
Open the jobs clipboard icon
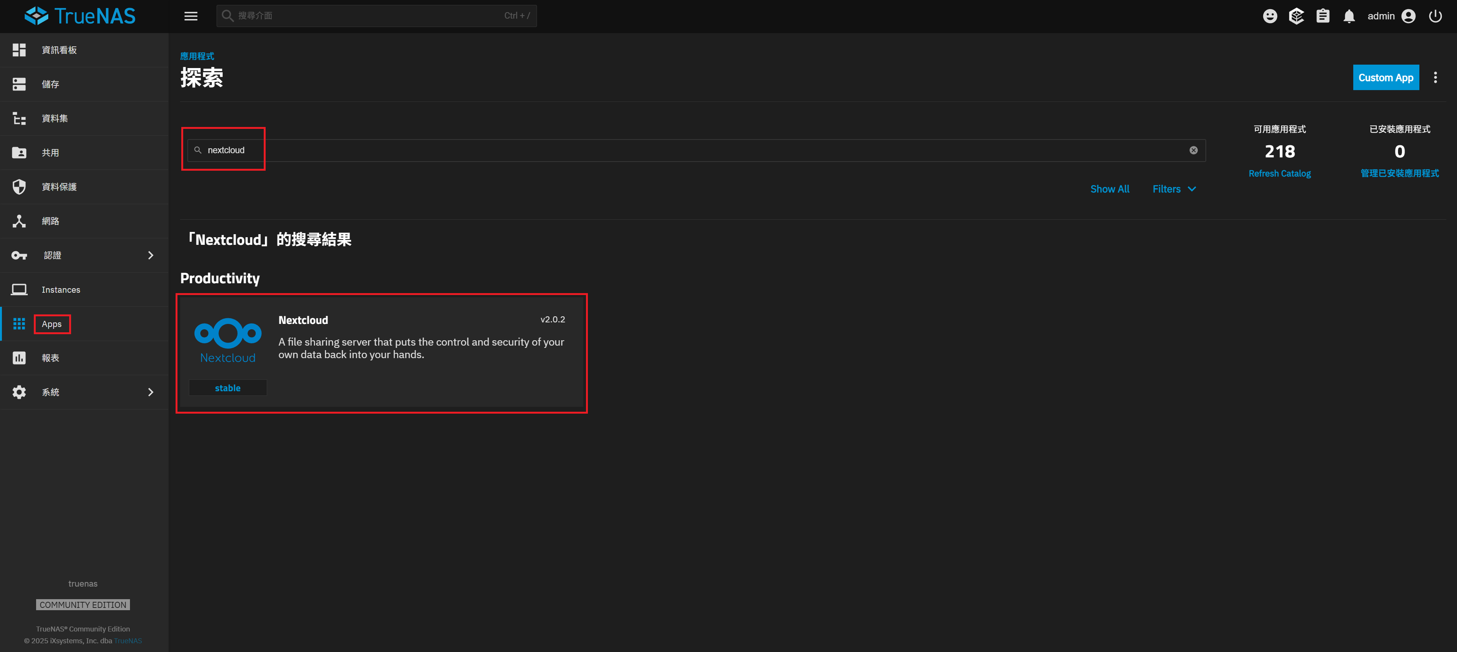(x=1322, y=16)
